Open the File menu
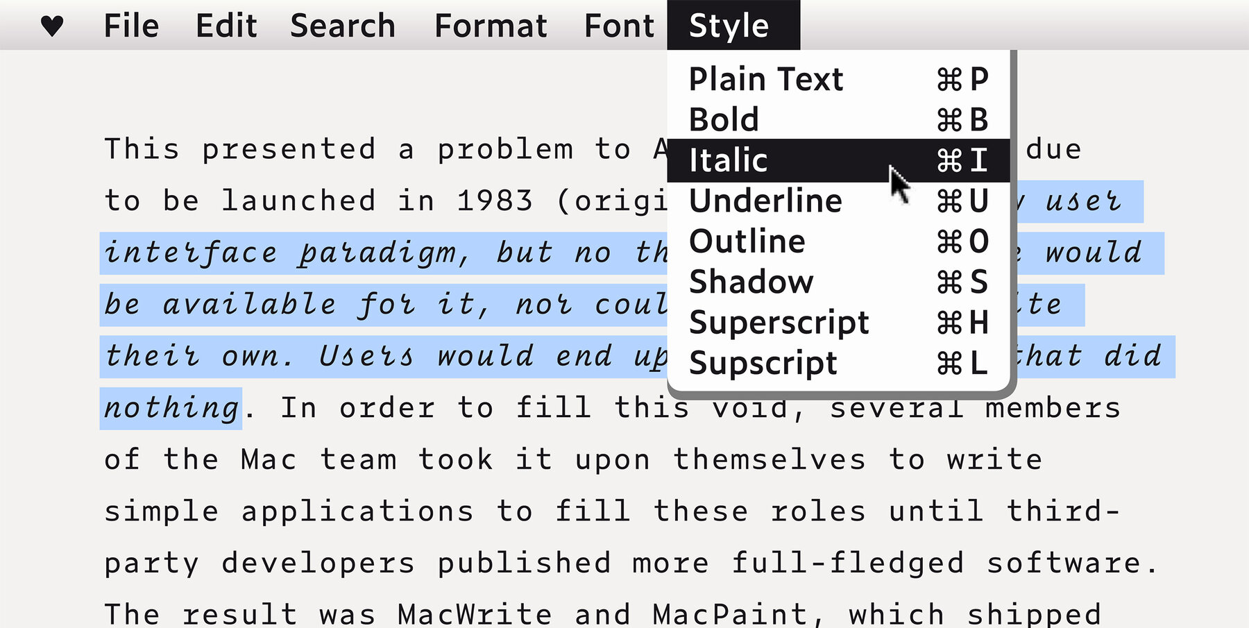Image resolution: width=1249 pixels, height=628 pixels. [x=132, y=25]
